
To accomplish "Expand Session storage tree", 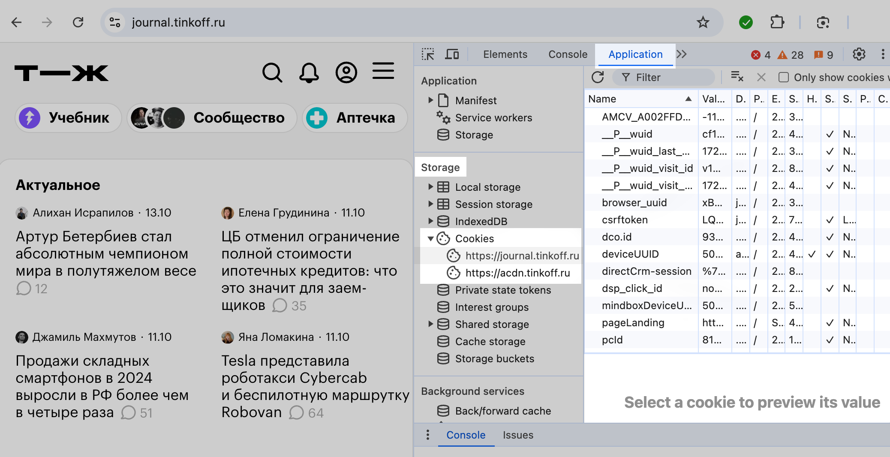I will [x=431, y=204].
